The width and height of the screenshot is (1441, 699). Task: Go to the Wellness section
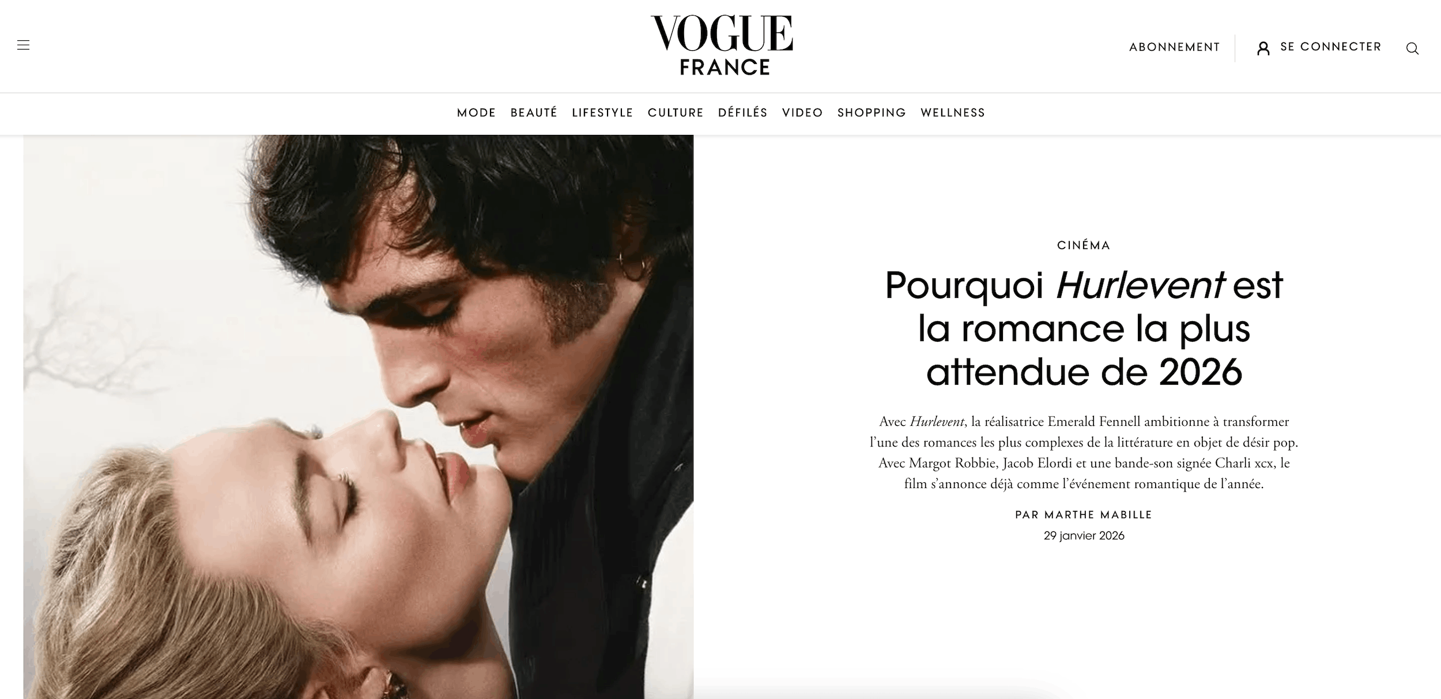tap(953, 113)
